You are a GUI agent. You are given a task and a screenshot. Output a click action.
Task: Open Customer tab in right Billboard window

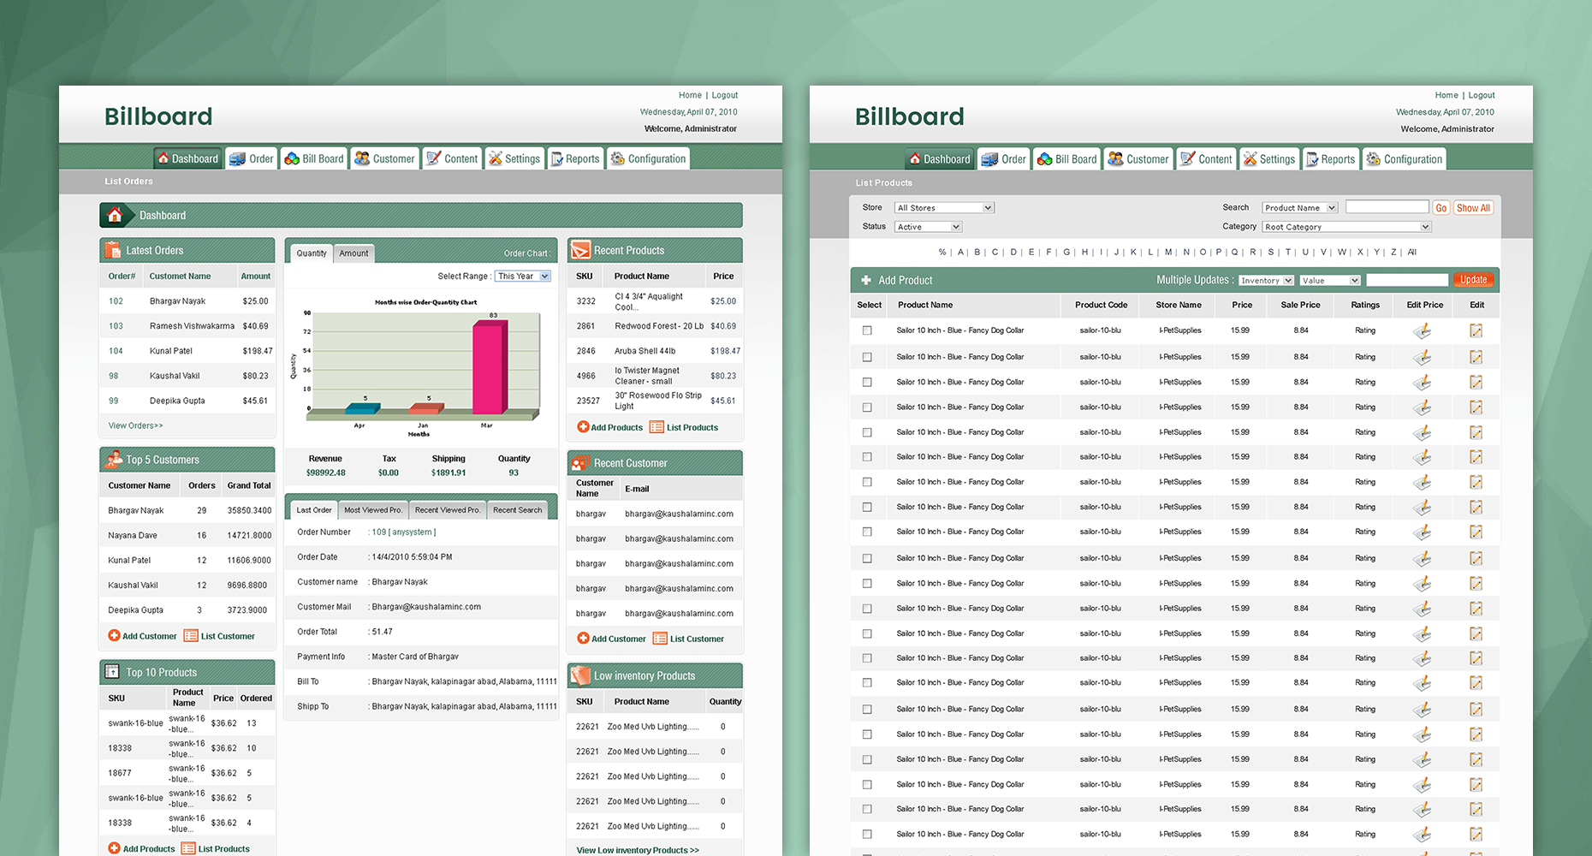tap(1138, 159)
